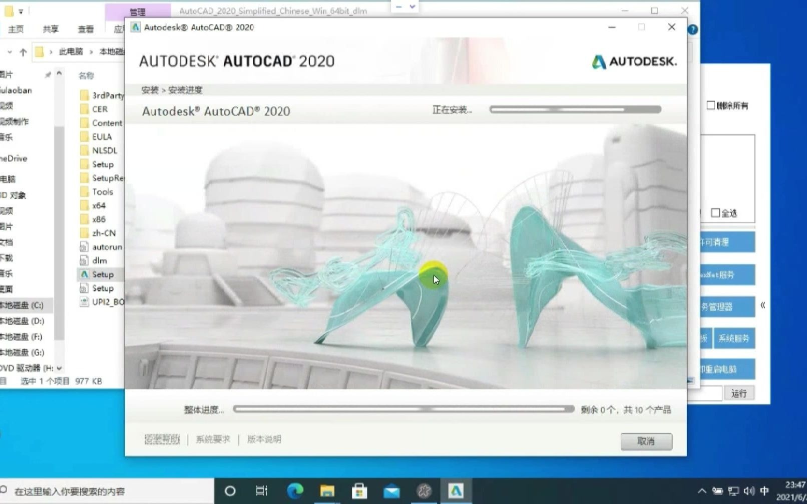Click the navigation pane scroll-down arrow
This screenshot has height=504, width=807.
59,368
